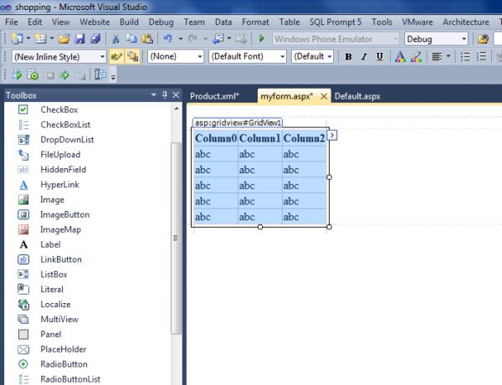Select DropDownList control in Toolbox
The width and height of the screenshot is (502, 385).
(67, 140)
